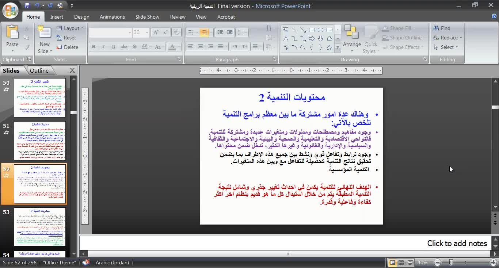Select the left brace shape
This screenshot has width=499, height=268.
coord(312,47)
